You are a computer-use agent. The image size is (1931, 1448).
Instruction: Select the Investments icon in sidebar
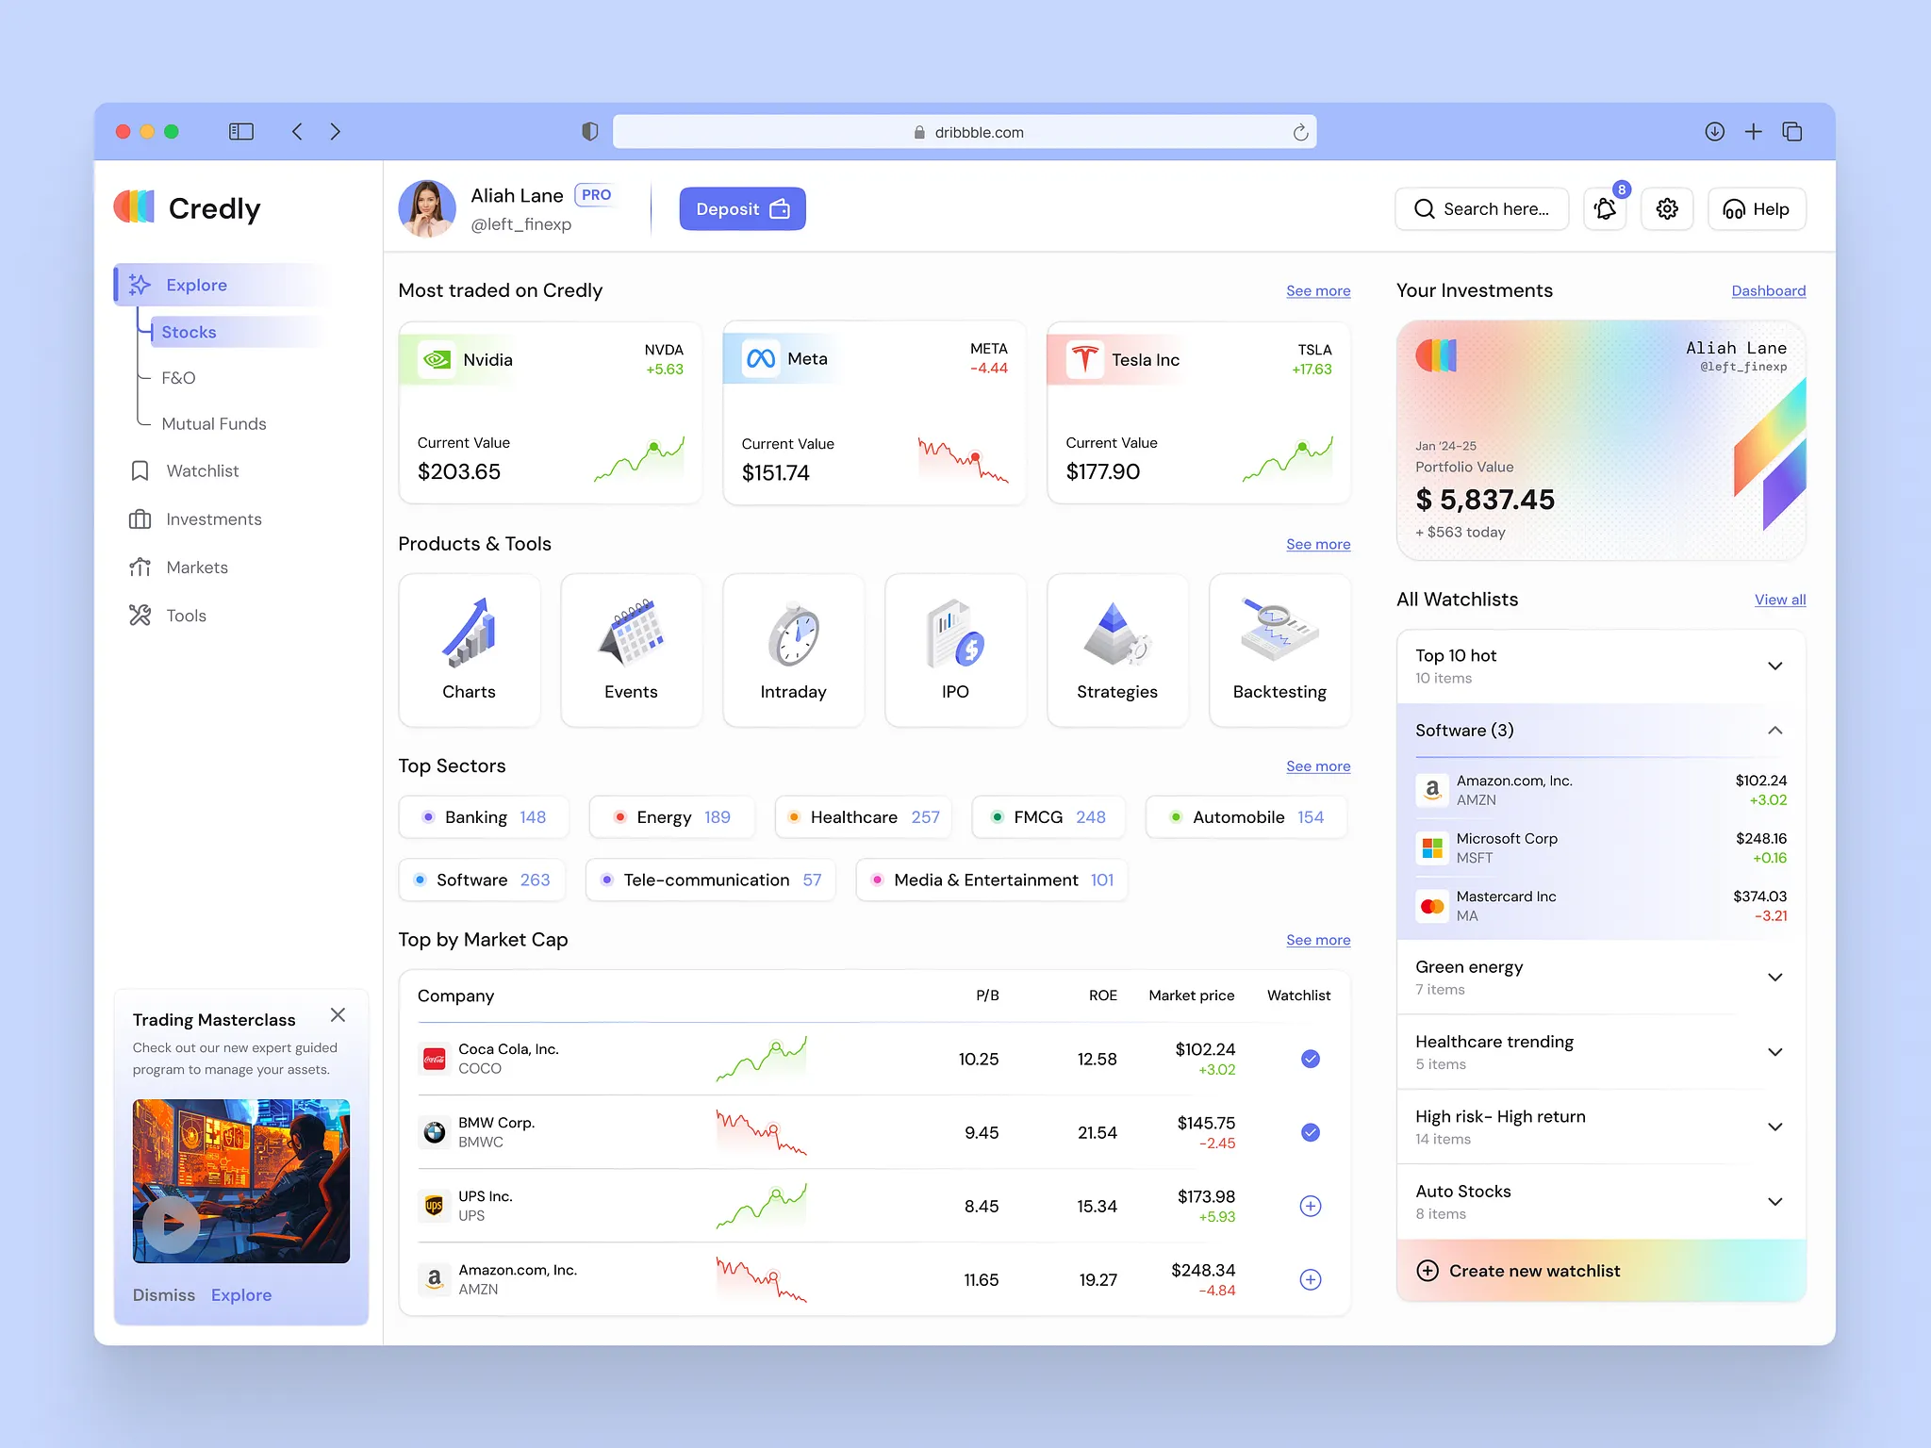(140, 518)
